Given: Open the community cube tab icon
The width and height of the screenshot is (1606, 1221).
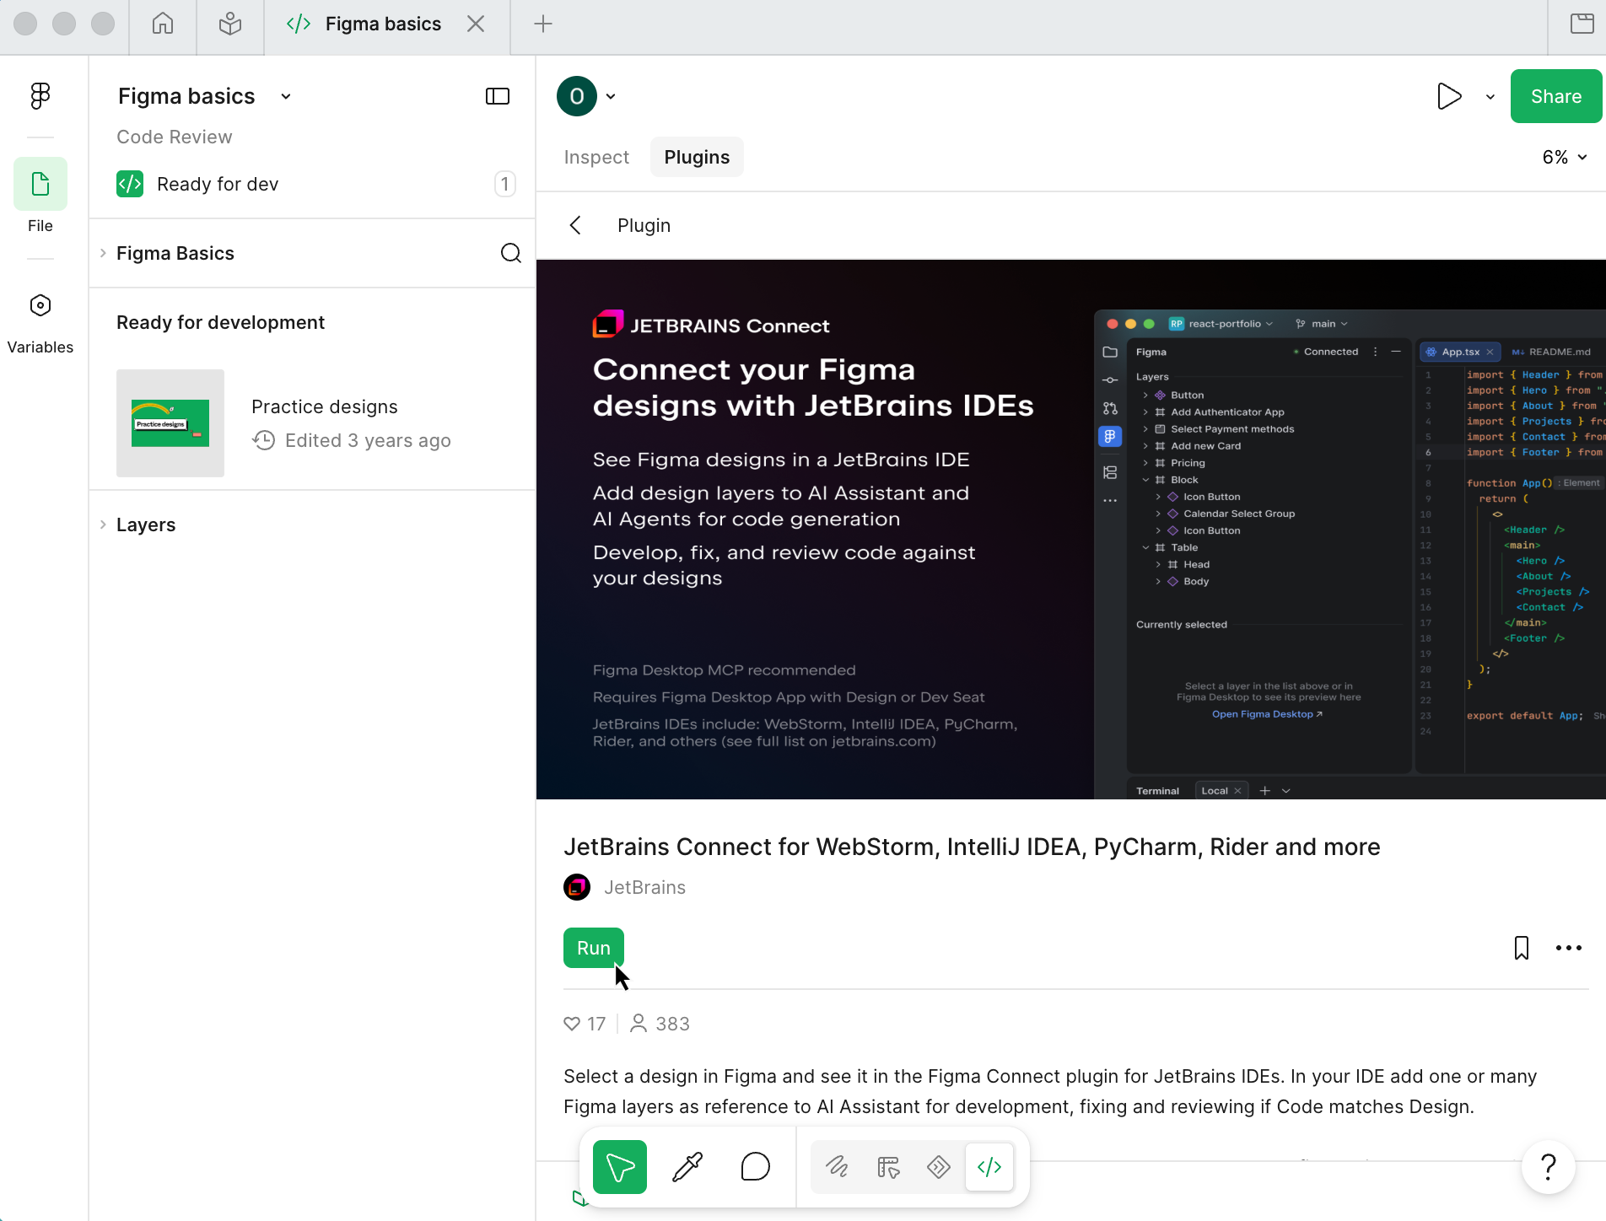Looking at the screenshot, I should coord(230,24).
